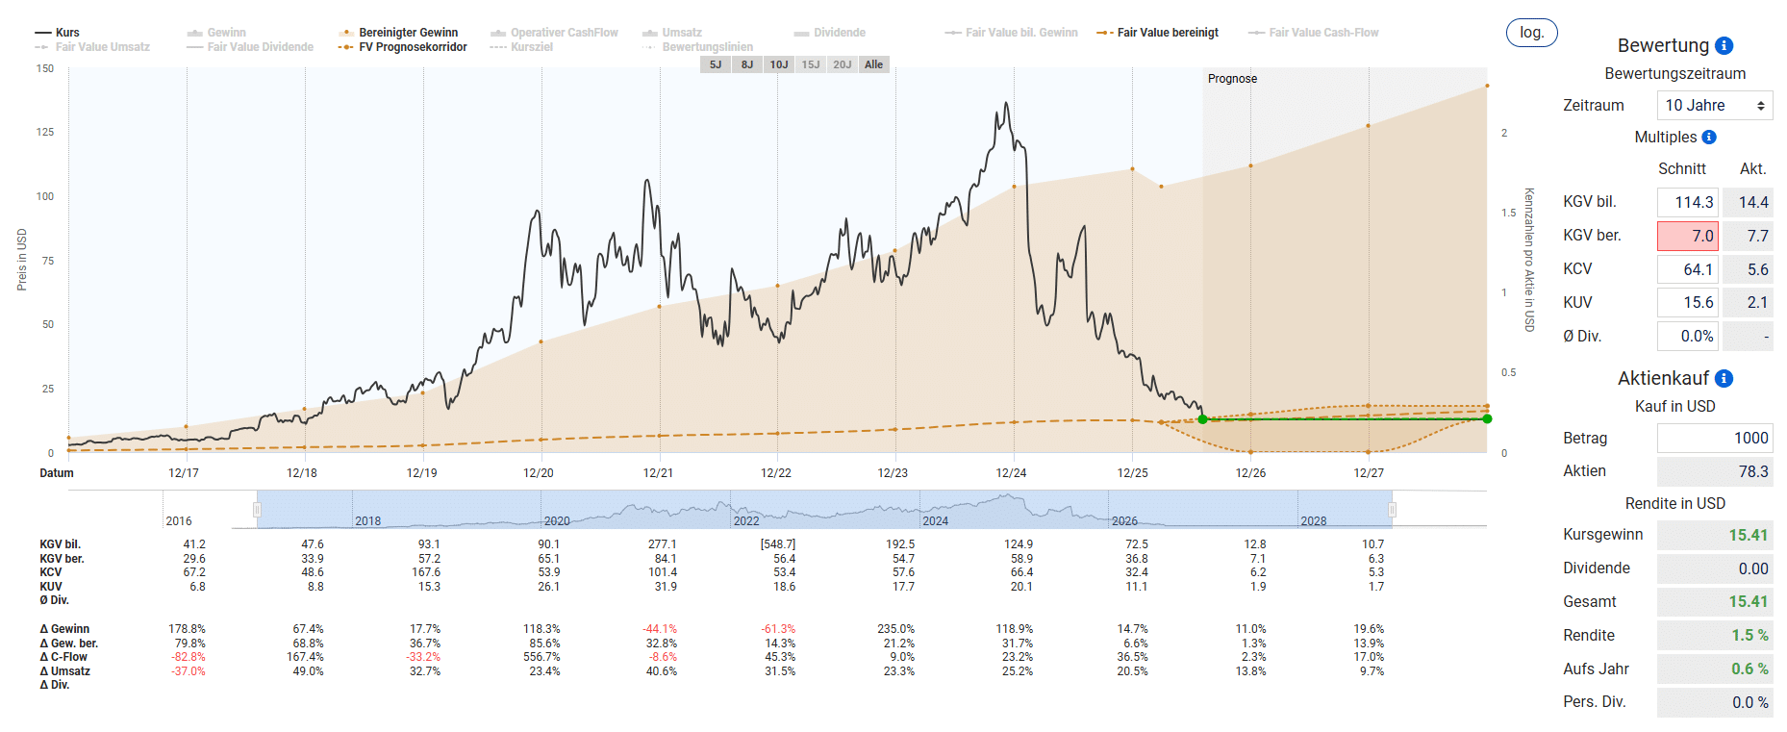Click the log. scale button

tap(1531, 33)
